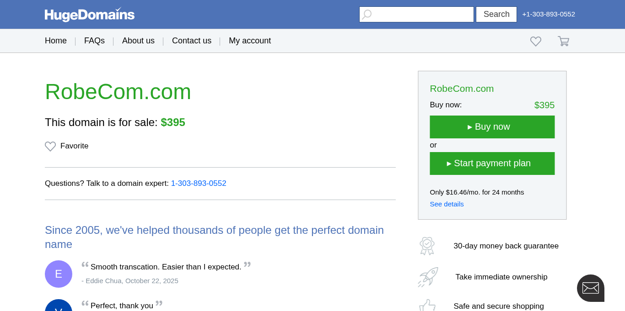
Task: Open the Home menu item
Action: [x=56, y=41]
